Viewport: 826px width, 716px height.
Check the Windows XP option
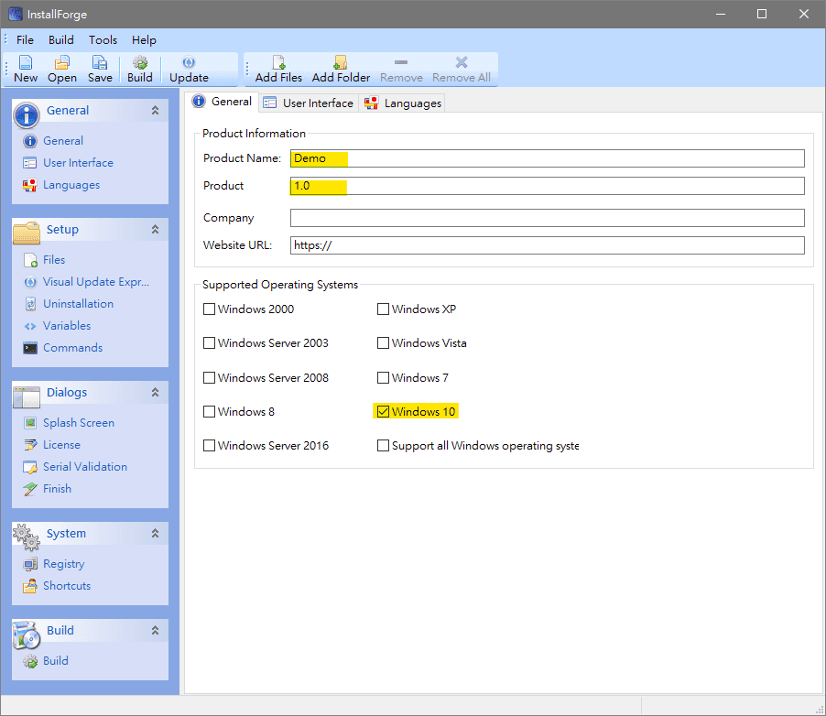(x=383, y=309)
